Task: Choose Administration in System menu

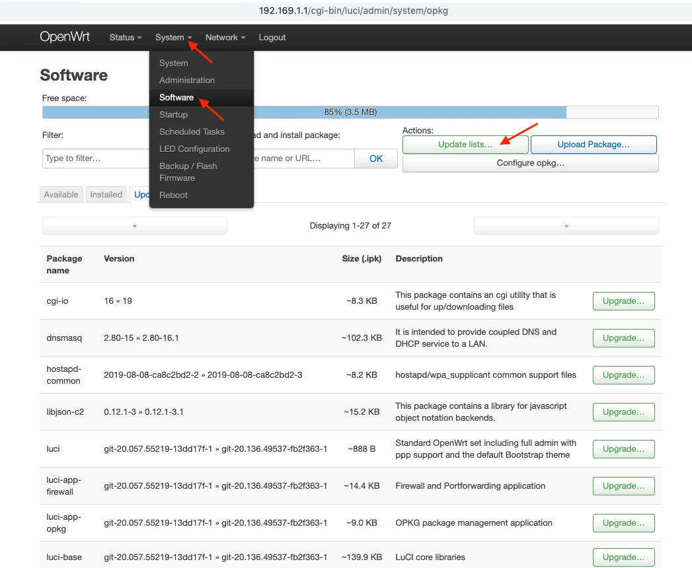Action: point(187,80)
